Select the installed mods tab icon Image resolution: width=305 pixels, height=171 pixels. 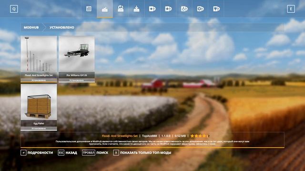[105, 9]
